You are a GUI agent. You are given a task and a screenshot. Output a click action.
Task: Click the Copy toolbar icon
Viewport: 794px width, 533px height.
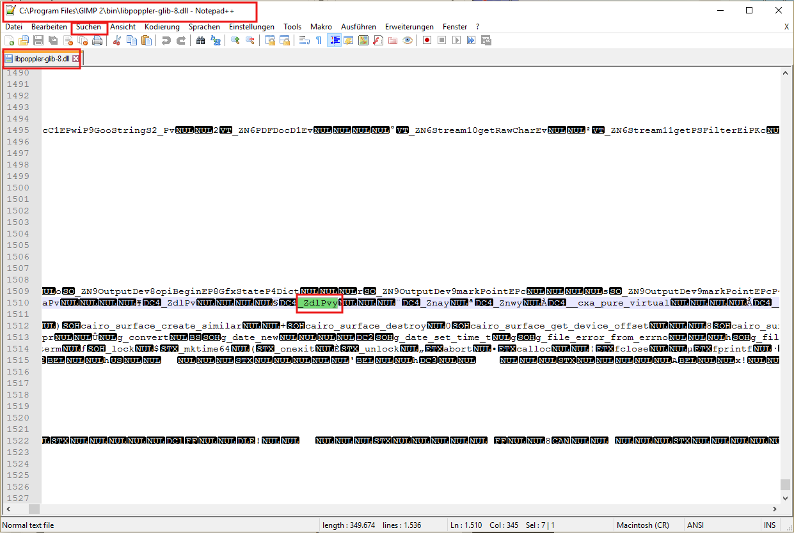click(x=132, y=40)
